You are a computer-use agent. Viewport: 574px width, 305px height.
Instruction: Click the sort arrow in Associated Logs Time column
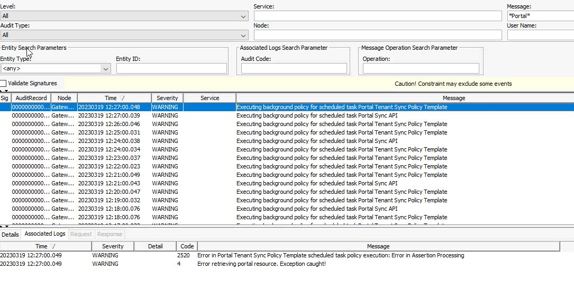(x=53, y=246)
